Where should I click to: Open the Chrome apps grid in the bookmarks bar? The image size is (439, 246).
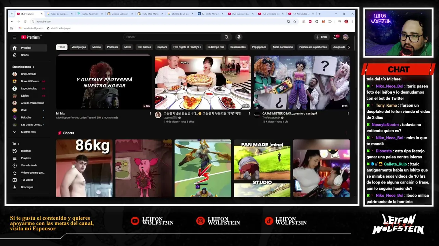(x=12, y=28)
